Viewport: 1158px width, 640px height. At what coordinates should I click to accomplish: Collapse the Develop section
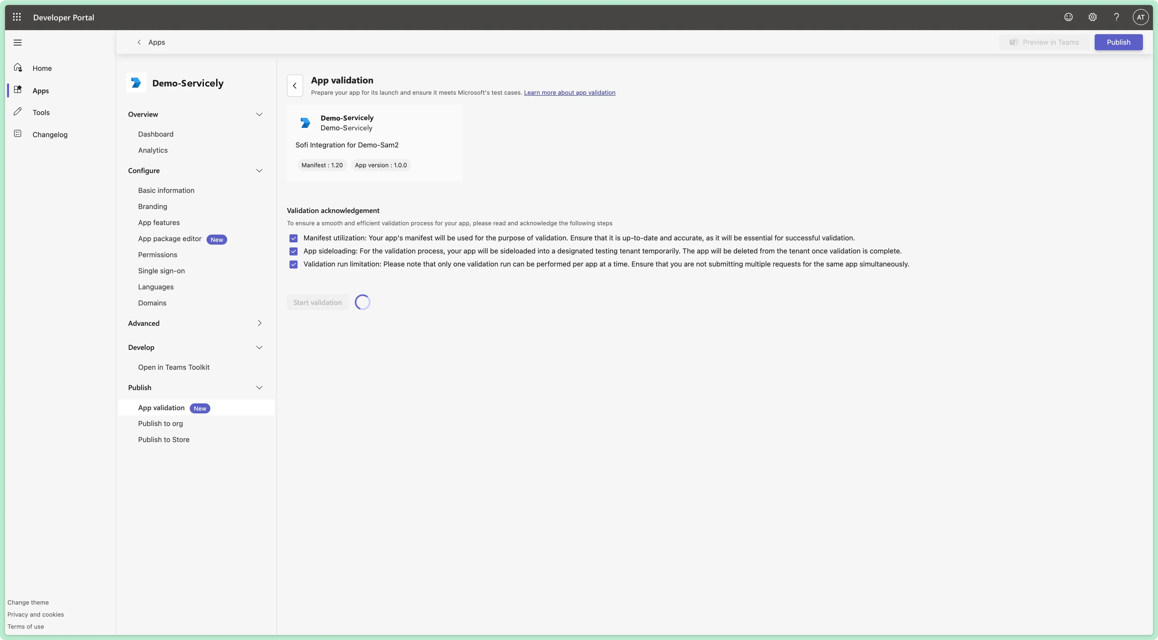tap(259, 348)
